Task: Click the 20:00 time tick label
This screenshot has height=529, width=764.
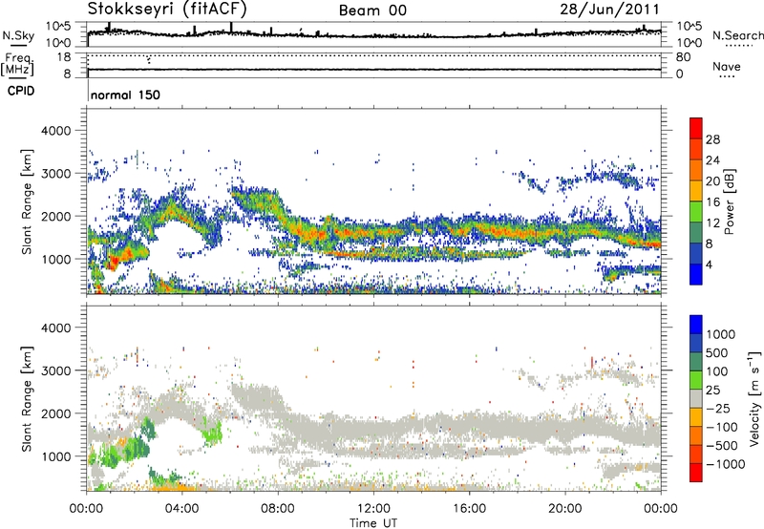Action: (x=564, y=509)
